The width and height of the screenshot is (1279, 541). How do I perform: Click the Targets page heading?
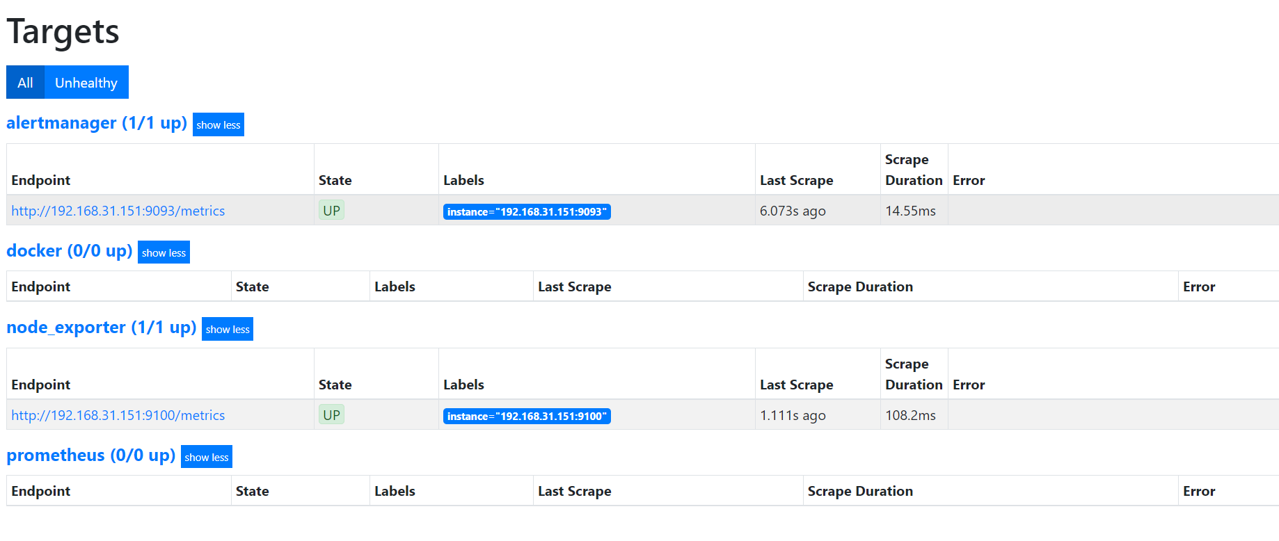coord(63,32)
